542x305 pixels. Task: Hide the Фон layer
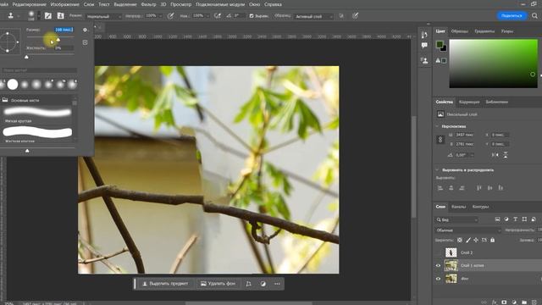pyautogui.click(x=439, y=279)
